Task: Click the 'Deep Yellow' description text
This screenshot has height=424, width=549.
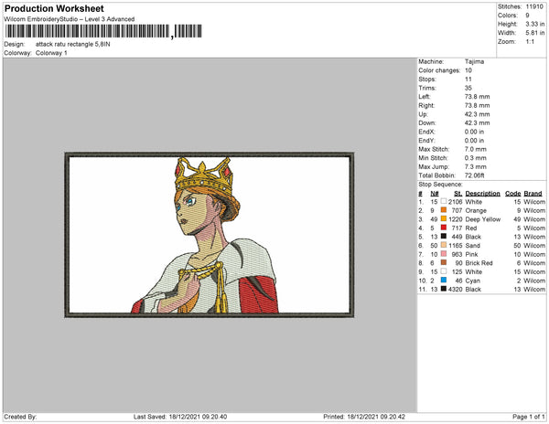Action: [x=483, y=219]
